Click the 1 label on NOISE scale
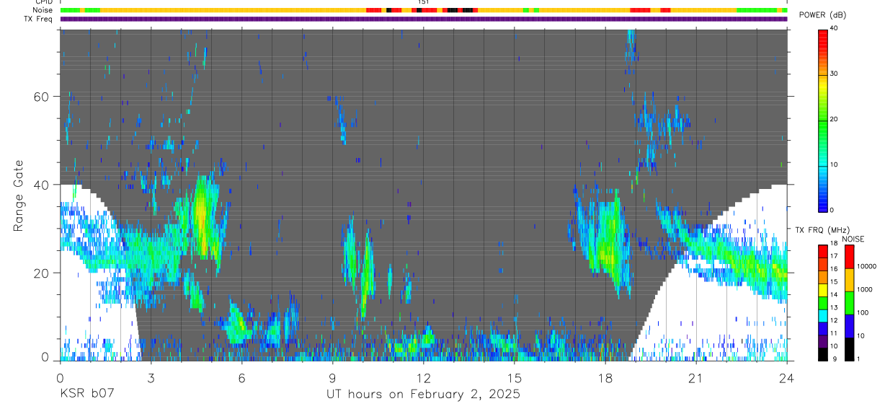The image size is (885, 409). click(x=858, y=359)
